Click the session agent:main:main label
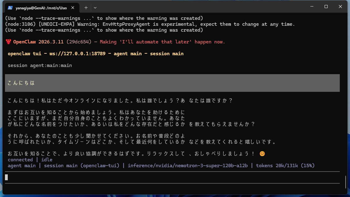 point(39,65)
